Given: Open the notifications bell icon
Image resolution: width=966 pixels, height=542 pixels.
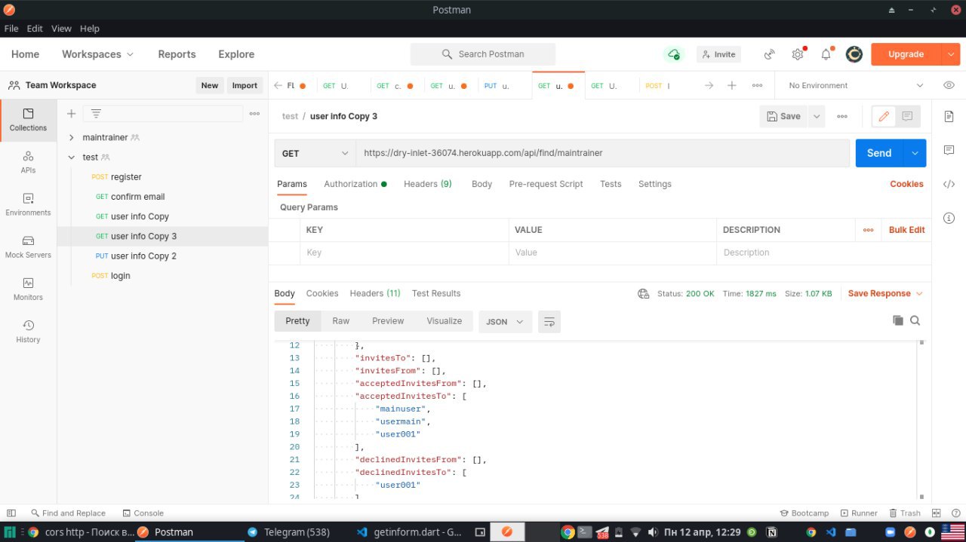Looking at the screenshot, I should pos(826,54).
